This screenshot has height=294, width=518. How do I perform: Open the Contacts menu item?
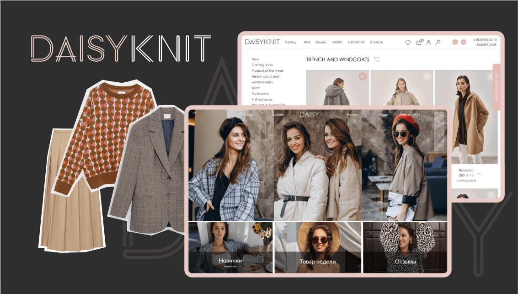click(x=376, y=42)
